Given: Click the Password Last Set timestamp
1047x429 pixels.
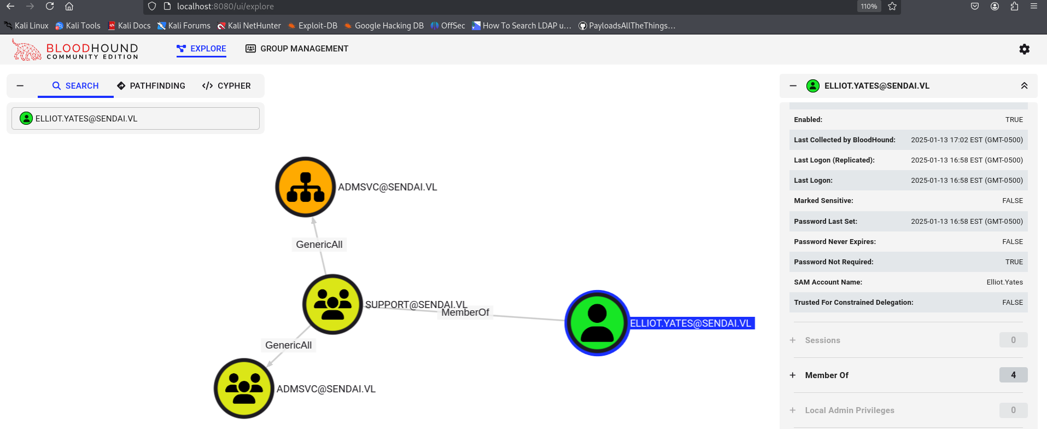Looking at the screenshot, I should [967, 222].
